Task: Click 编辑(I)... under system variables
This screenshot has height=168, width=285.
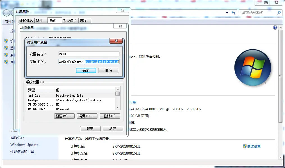Action: 87,116
